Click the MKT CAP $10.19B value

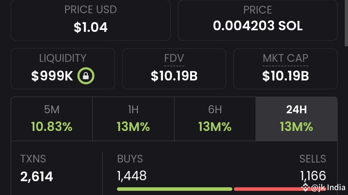[285, 76]
